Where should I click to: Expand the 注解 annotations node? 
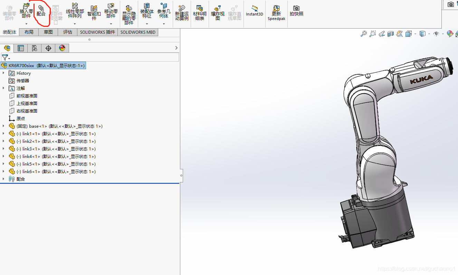point(3,88)
